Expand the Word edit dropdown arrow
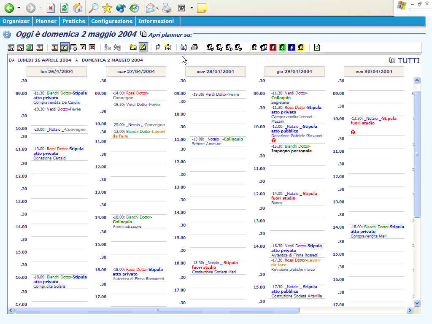 point(192,8)
